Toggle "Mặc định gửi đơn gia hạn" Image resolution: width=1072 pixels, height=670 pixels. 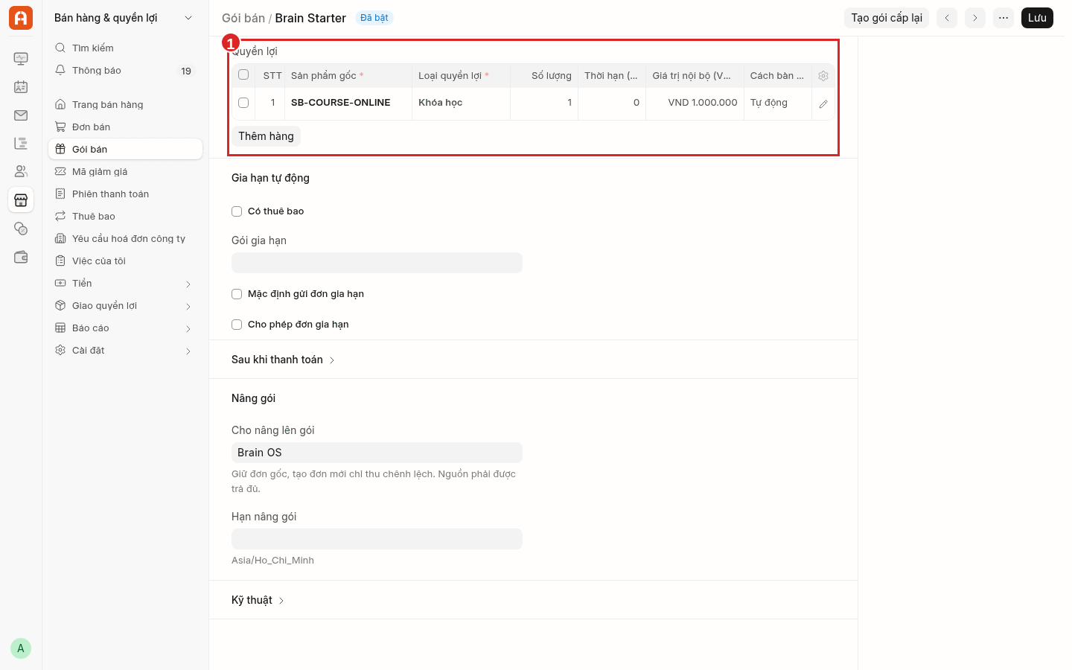pos(237,294)
